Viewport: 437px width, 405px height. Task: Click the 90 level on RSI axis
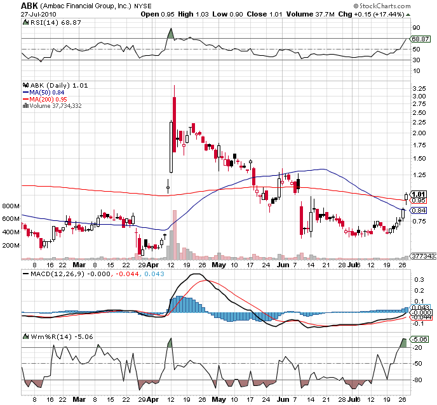tap(417, 27)
